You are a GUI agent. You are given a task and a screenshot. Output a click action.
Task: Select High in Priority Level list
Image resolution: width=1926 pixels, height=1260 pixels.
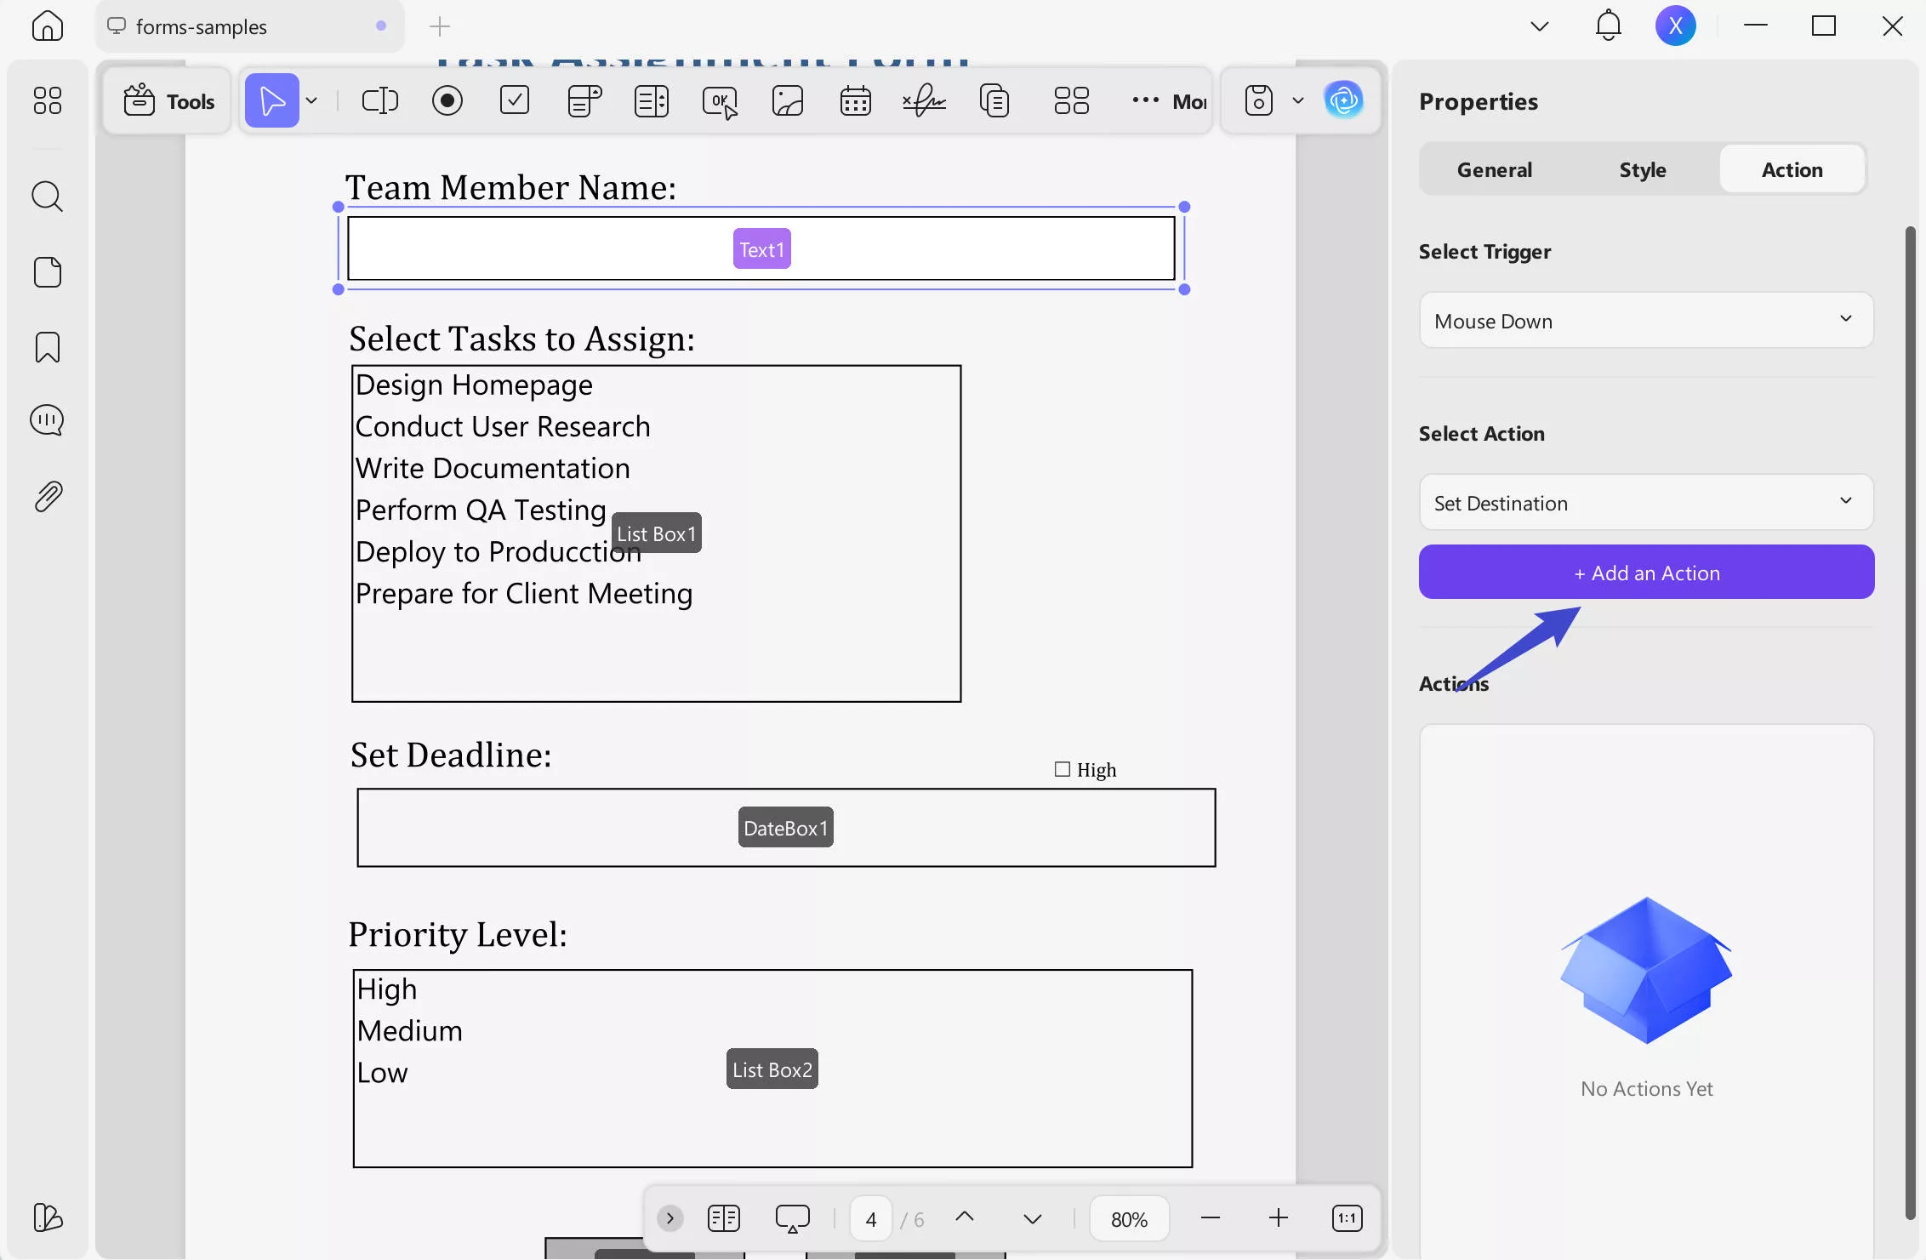click(x=387, y=989)
